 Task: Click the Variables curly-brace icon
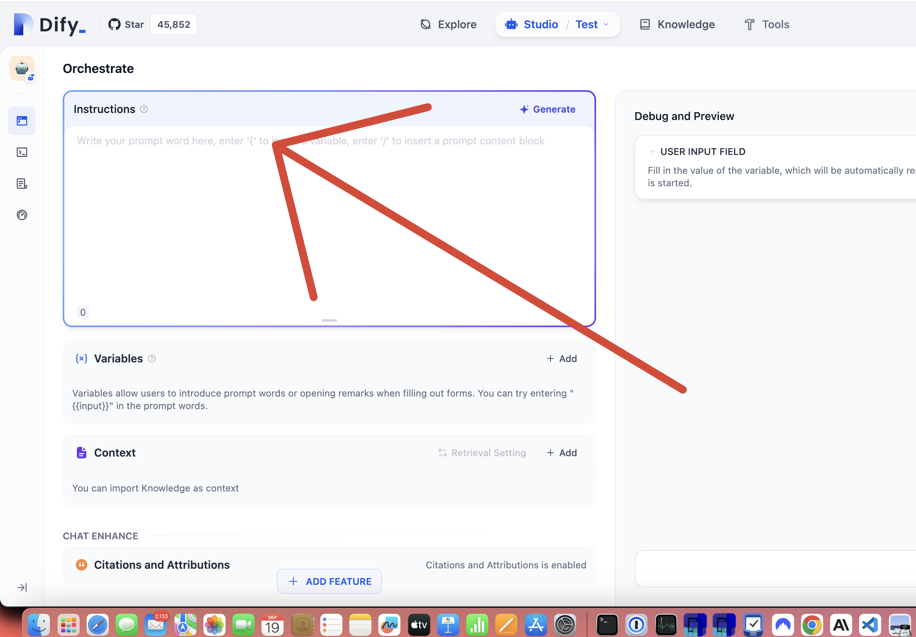[82, 359]
